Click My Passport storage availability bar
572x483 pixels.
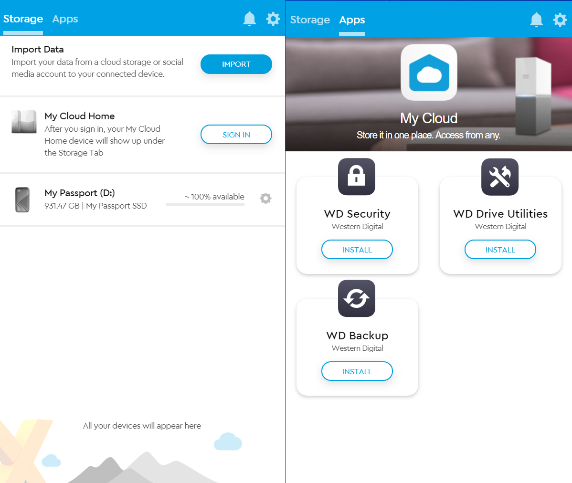coord(205,204)
